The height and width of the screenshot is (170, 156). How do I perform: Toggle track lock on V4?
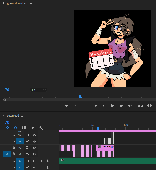tap(14, 135)
